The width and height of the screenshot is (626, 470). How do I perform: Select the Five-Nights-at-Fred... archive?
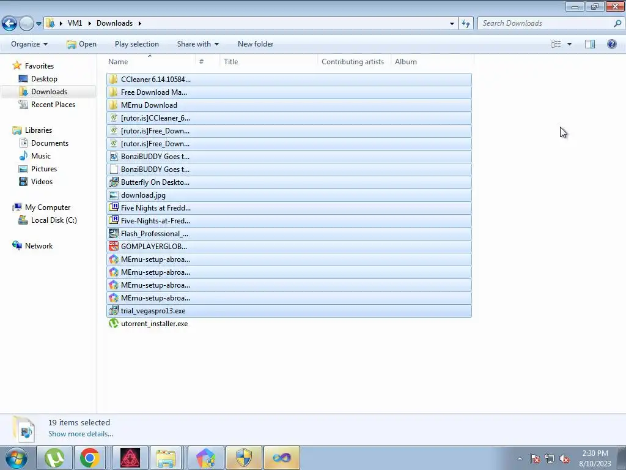(x=289, y=220)
